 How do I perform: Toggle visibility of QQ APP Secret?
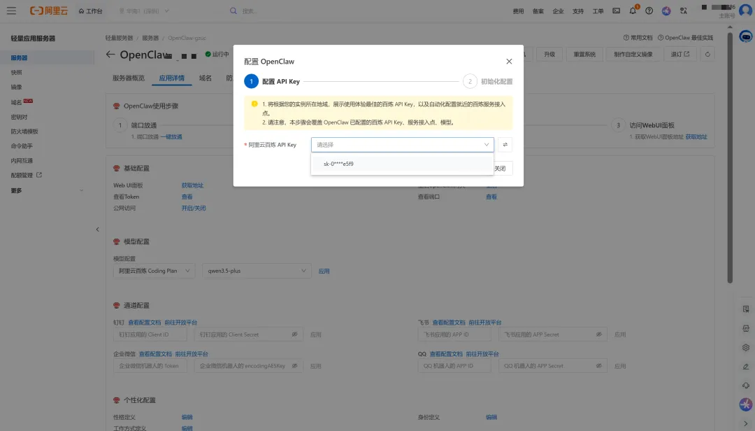coord(599,365)
